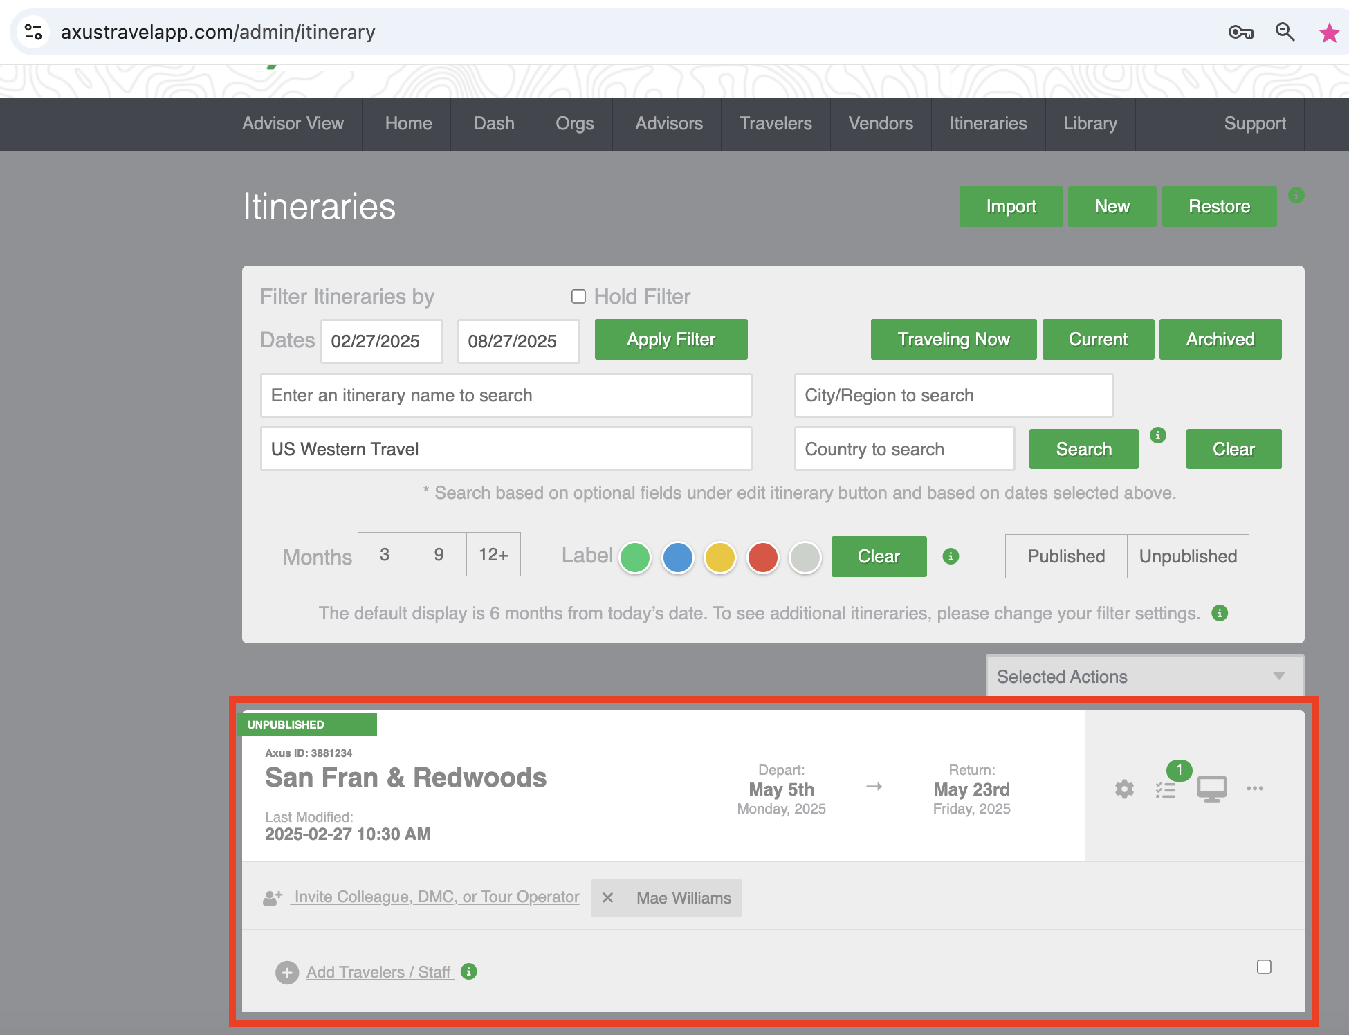This screenshot has height=1035, width=1349.
Task: Select the green label color
Action: (635, 558)
